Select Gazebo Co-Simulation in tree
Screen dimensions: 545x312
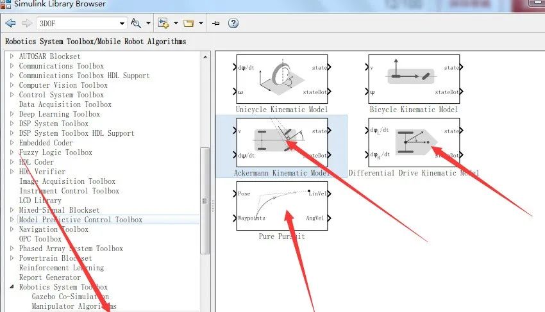click(x=71, y=297)
